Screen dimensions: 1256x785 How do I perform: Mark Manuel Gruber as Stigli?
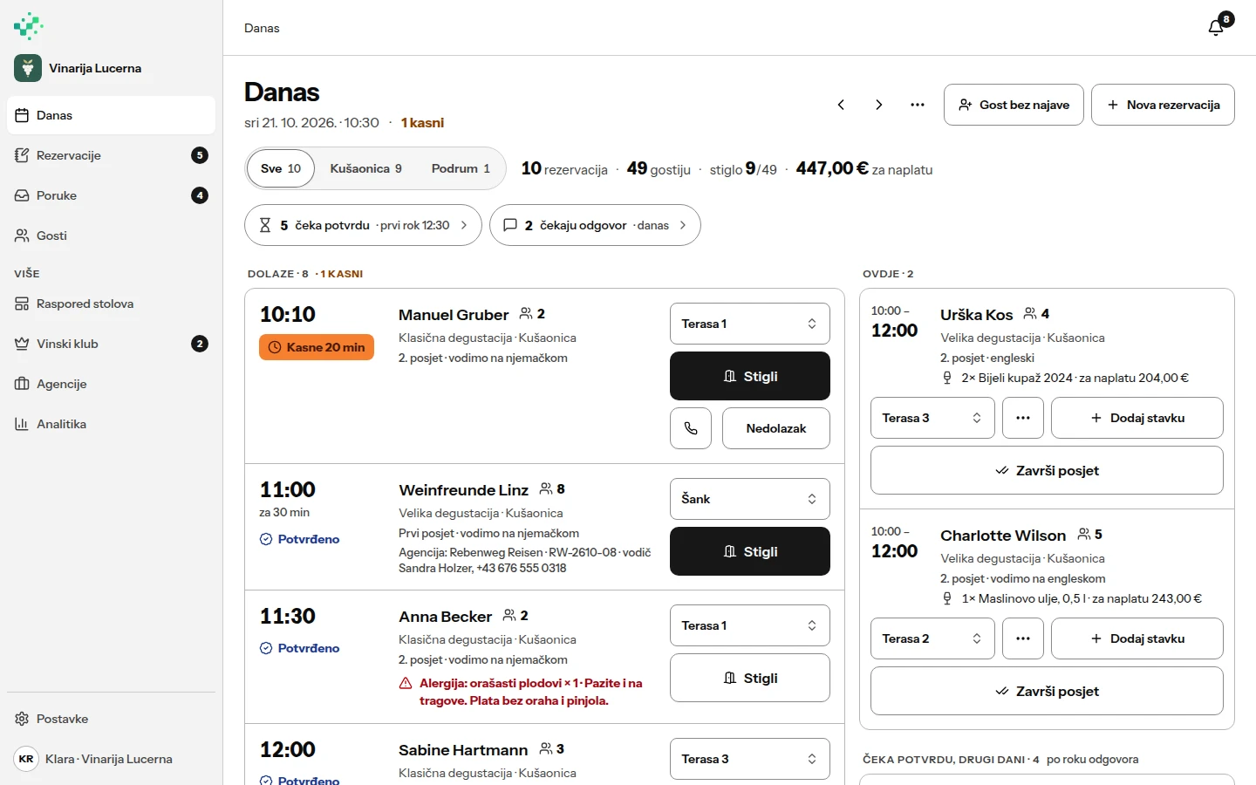[x=750, y=376]
